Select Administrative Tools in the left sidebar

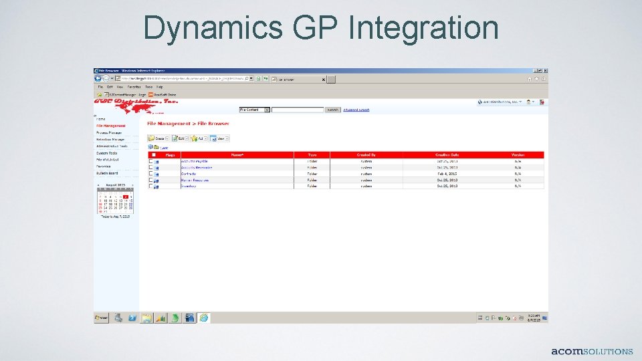click(112, 146)
